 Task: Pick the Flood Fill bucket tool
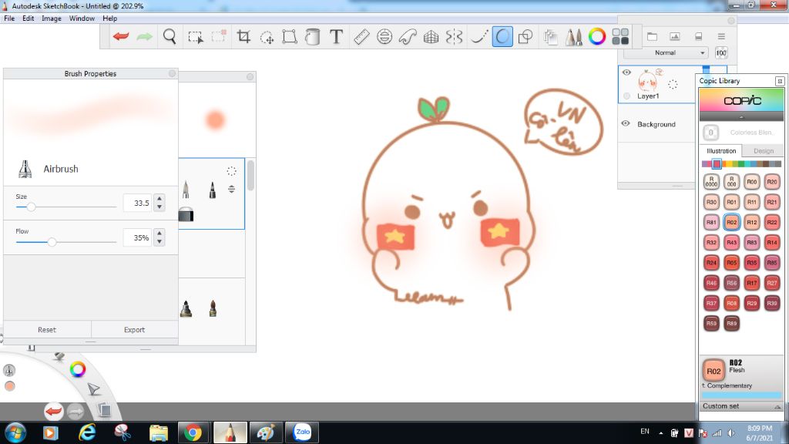[x=313, y=36]
